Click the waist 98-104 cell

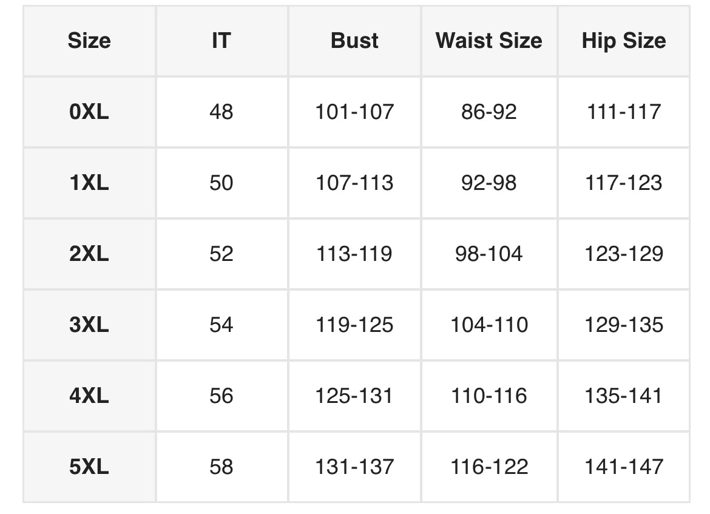(489, 254)
